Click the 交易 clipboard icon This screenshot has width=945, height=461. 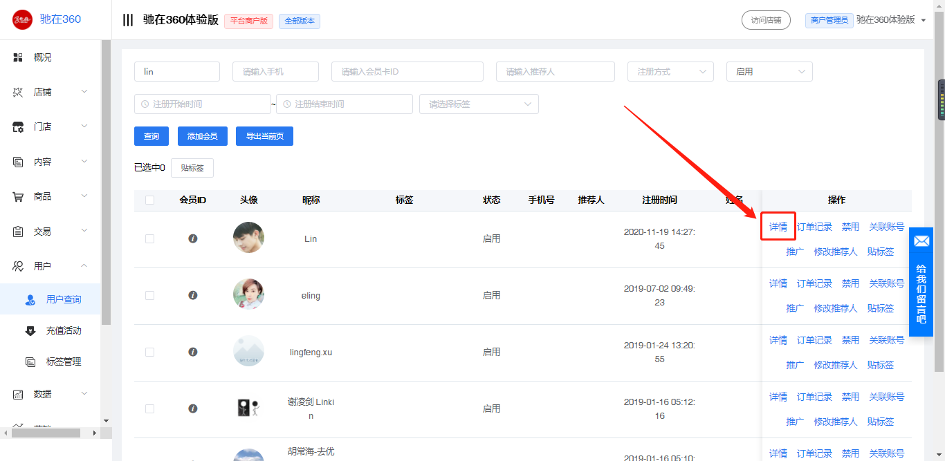click(x=19, y=232)
